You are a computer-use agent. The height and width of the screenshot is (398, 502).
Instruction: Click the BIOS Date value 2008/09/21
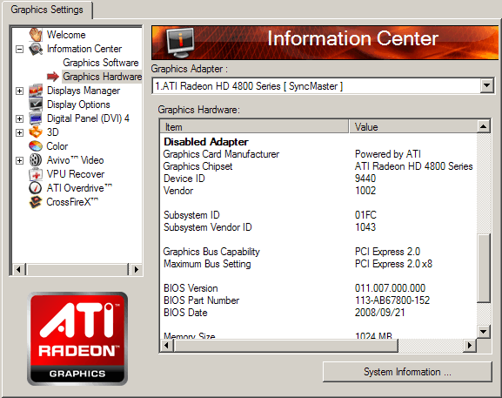pos(379,313)
